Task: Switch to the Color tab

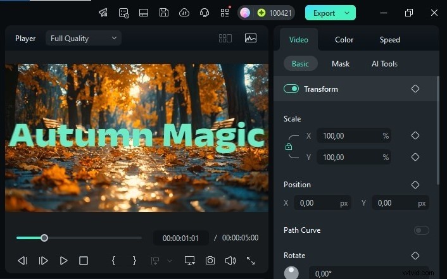Action: tap(344, 40)
